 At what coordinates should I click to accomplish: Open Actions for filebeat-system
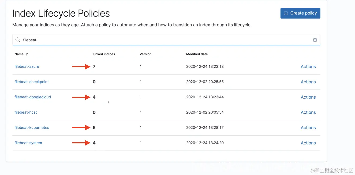click(308, 143)
